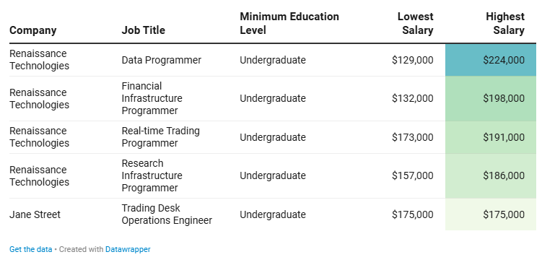Click the Financial Infrastructure Programmer cell
The height and width of the screenshot is (265, 542).
[152, 98]
